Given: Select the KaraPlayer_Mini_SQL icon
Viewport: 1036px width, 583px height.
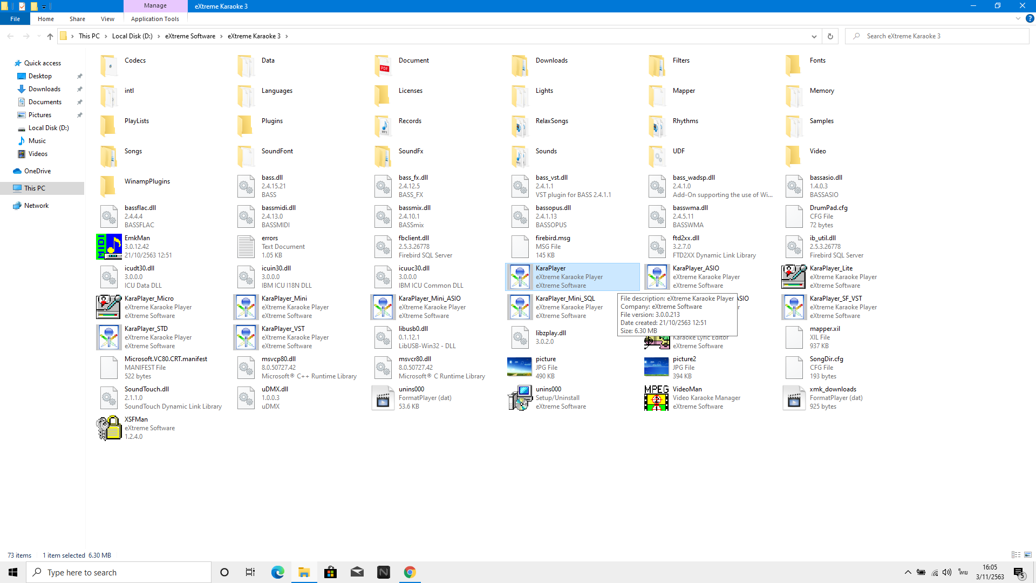Looking at the screenshot, I should click(x=520, y=307).
